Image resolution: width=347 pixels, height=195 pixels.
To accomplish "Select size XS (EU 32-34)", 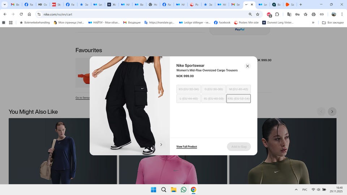I will pyautogui.click(x=189, y=89).
